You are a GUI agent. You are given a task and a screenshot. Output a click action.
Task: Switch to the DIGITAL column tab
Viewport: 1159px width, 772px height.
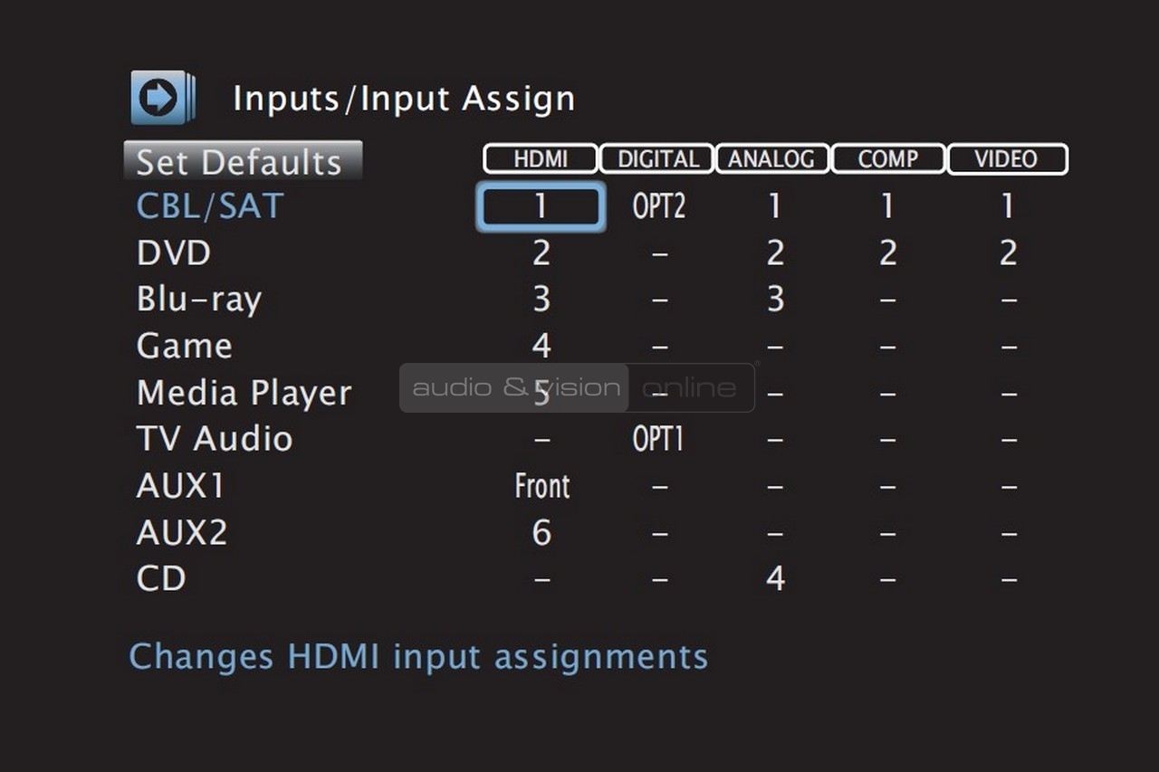pyautogui.click(x=657, y=159)
